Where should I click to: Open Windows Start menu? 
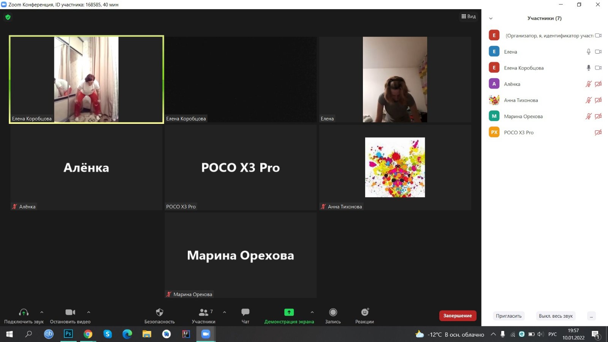(x=9, y=334)
